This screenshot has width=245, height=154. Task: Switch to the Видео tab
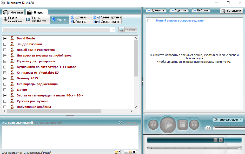pyautogui.click(x=36, y=12)
